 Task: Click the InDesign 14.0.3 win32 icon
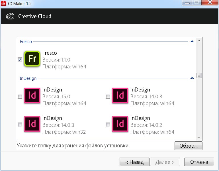point(32,124)
